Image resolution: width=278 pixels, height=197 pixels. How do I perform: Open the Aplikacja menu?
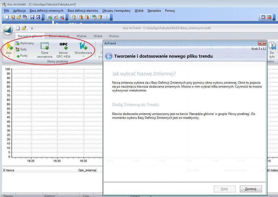(x=19, y=11)
